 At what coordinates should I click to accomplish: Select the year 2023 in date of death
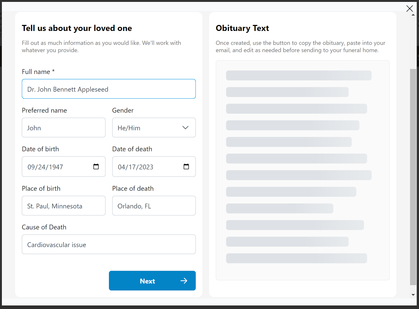(146, 167)
